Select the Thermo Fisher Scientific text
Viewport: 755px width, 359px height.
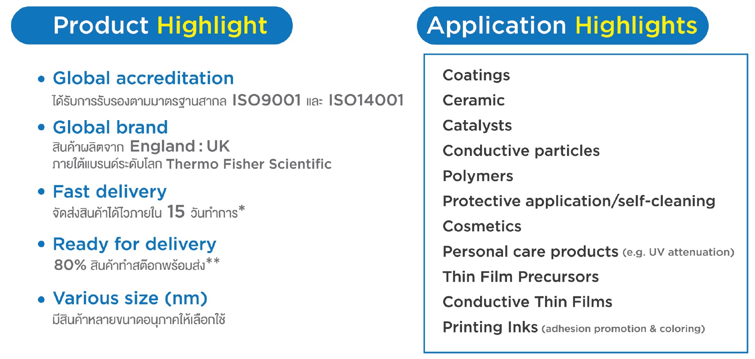tap(249, 164)
